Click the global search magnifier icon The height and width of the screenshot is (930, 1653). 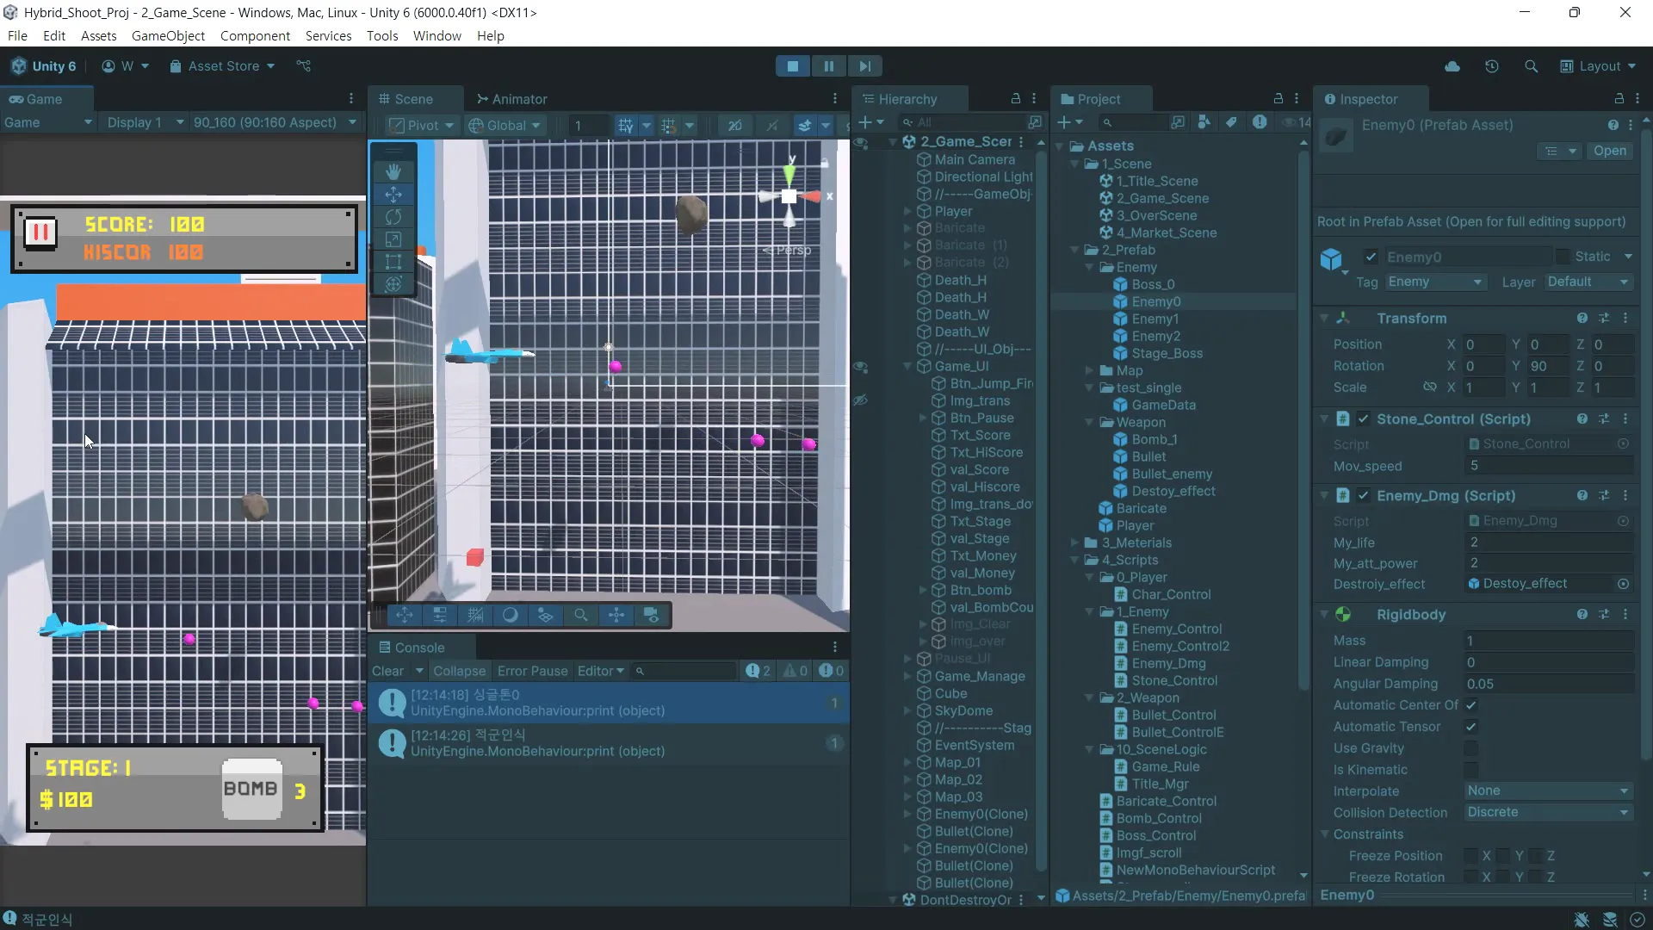coord(1531,66)
